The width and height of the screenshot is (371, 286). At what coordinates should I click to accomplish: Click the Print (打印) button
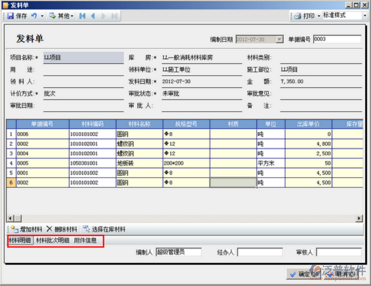(304, 16)
